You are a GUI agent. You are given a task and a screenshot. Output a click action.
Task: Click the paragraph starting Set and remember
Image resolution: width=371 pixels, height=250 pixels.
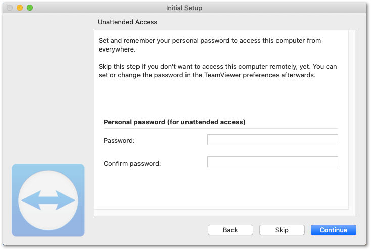pos(210,45)
